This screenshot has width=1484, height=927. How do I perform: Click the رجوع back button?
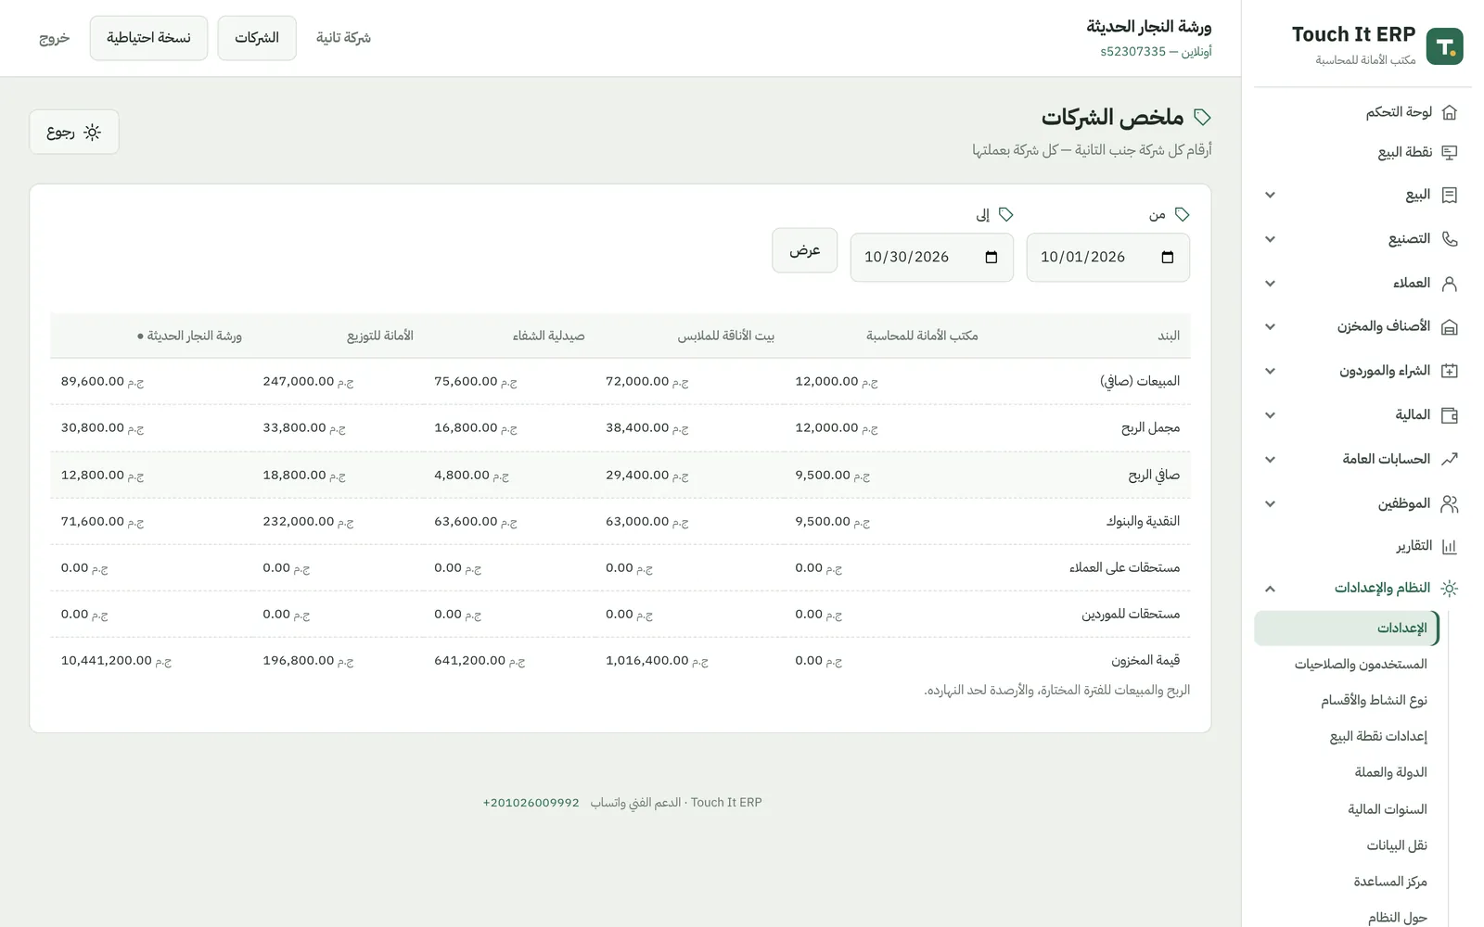(x=74, y=133)
